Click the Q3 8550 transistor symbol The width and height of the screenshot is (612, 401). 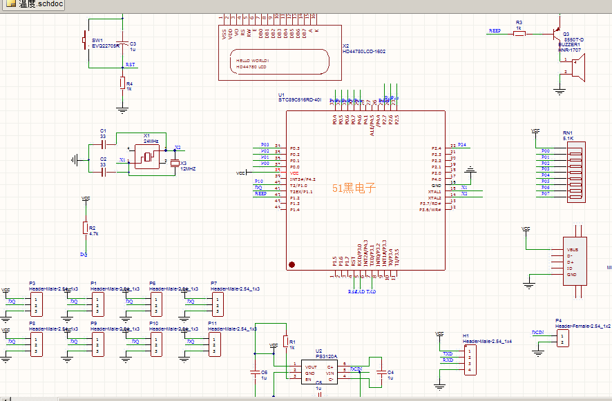coord(556,34)
